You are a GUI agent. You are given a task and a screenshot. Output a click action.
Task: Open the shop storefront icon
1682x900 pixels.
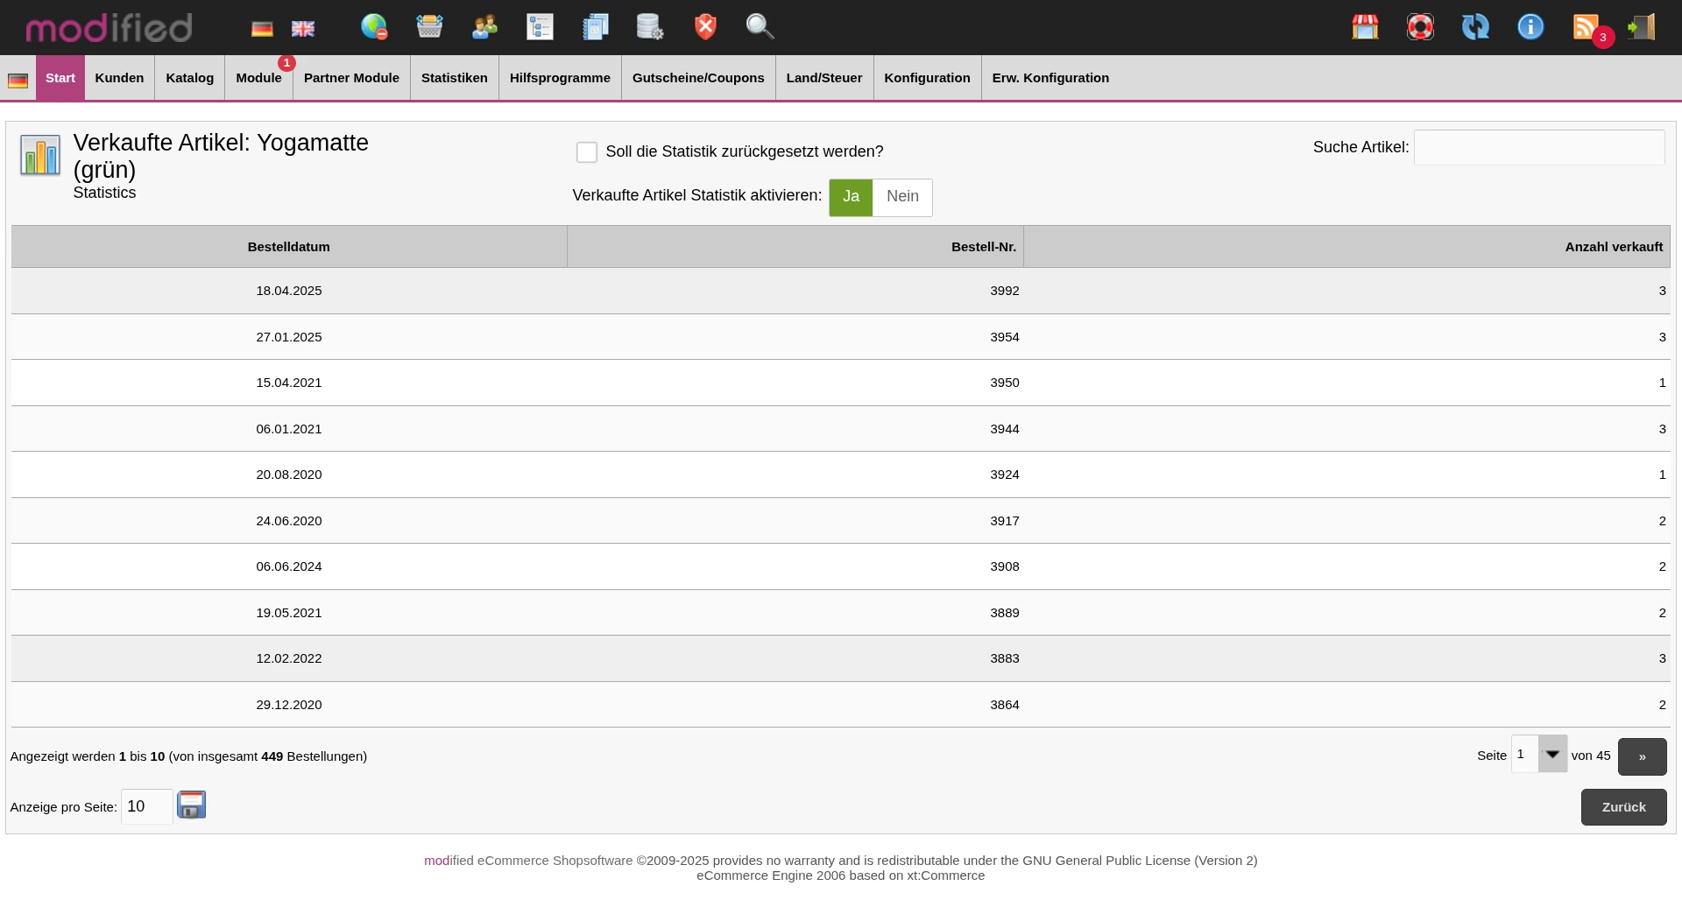(1365, 26)
